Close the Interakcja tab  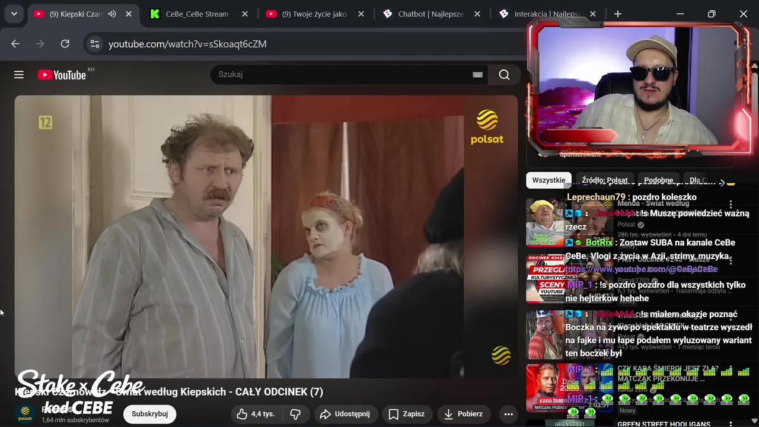click(x=593, y=14)
